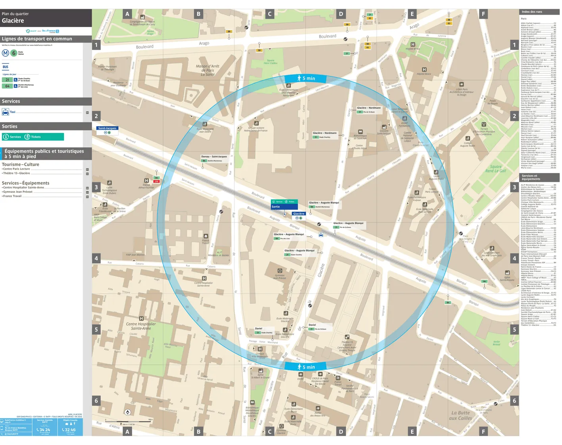Click the Glacière–Nordmann stop toward Pte de St-Ouen
This screenshot has height=445, width=562.
(369, 109)
